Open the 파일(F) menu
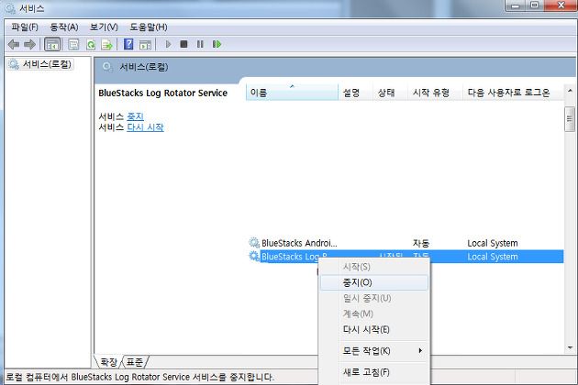 point(25,27)
